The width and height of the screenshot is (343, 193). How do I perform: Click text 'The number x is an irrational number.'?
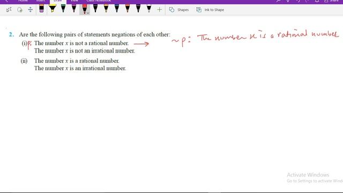click(x=80, y=68)
